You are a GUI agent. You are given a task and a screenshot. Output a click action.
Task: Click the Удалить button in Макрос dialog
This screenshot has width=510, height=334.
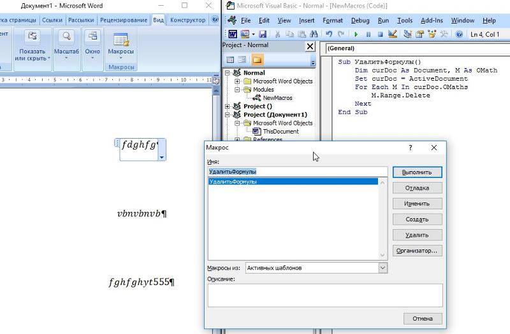coord(417,235)
